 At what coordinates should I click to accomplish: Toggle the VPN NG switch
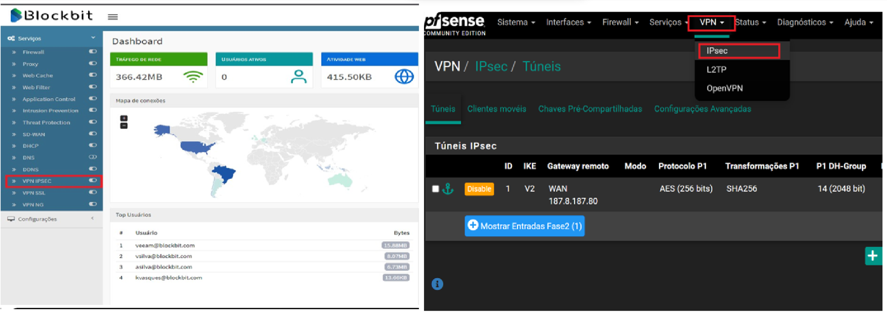point(93,204)
